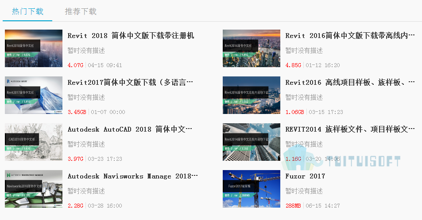This screenshot has height=220, width=422.
Task: Switch to the 推荐下载 tab
Action: click(x=81, y=11)
